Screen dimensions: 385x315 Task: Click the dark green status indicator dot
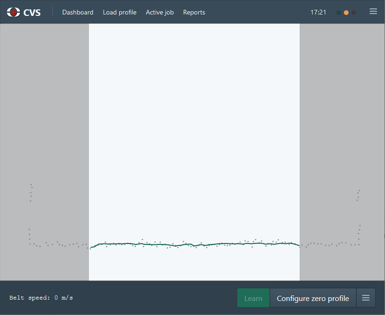coord(339,13)
